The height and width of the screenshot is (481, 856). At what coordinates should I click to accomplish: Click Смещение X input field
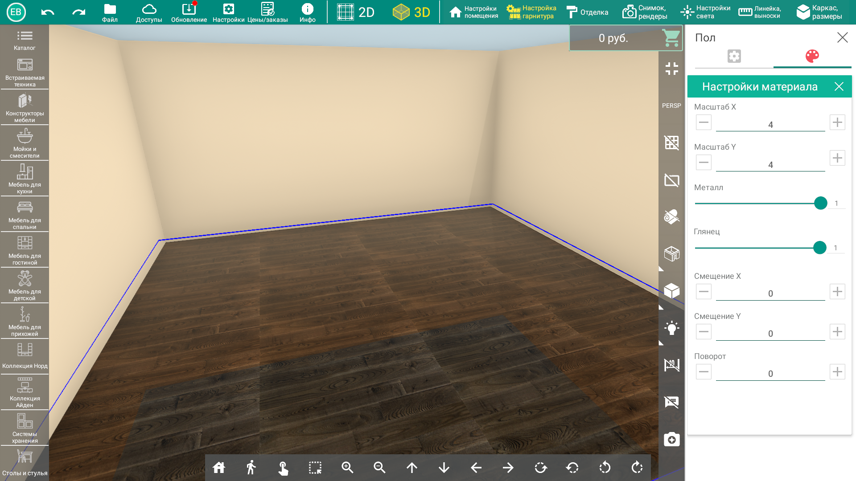(x=770, y=293)
